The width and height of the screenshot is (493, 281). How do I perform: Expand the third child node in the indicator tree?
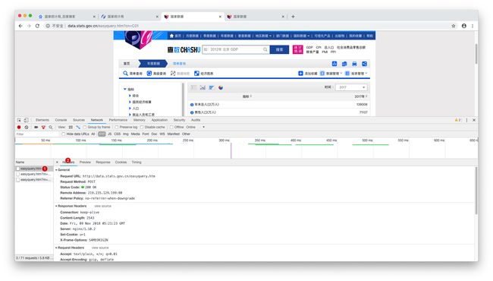point(130,109)
